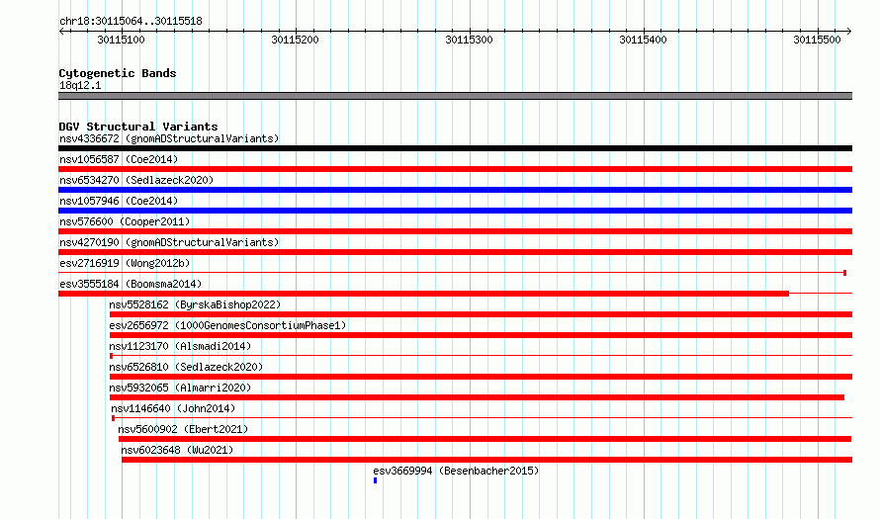Select the red bar for nsv5528162
The width and height of the screenshot is (880, 519).
481,314
